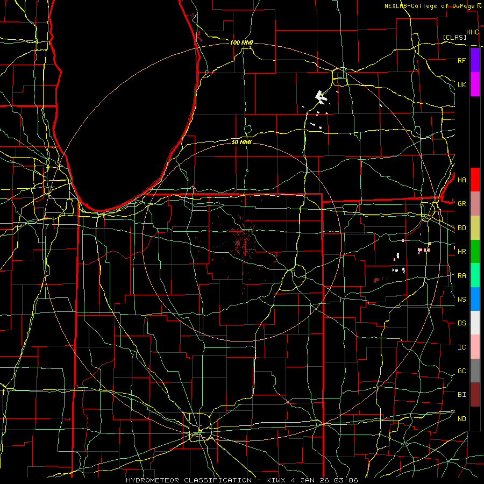Click the GR legend label

(461, 204)
